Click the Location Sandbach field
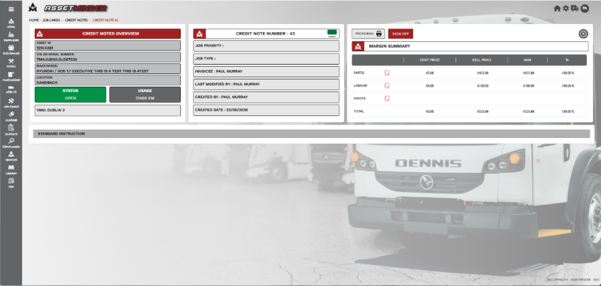 107,80
